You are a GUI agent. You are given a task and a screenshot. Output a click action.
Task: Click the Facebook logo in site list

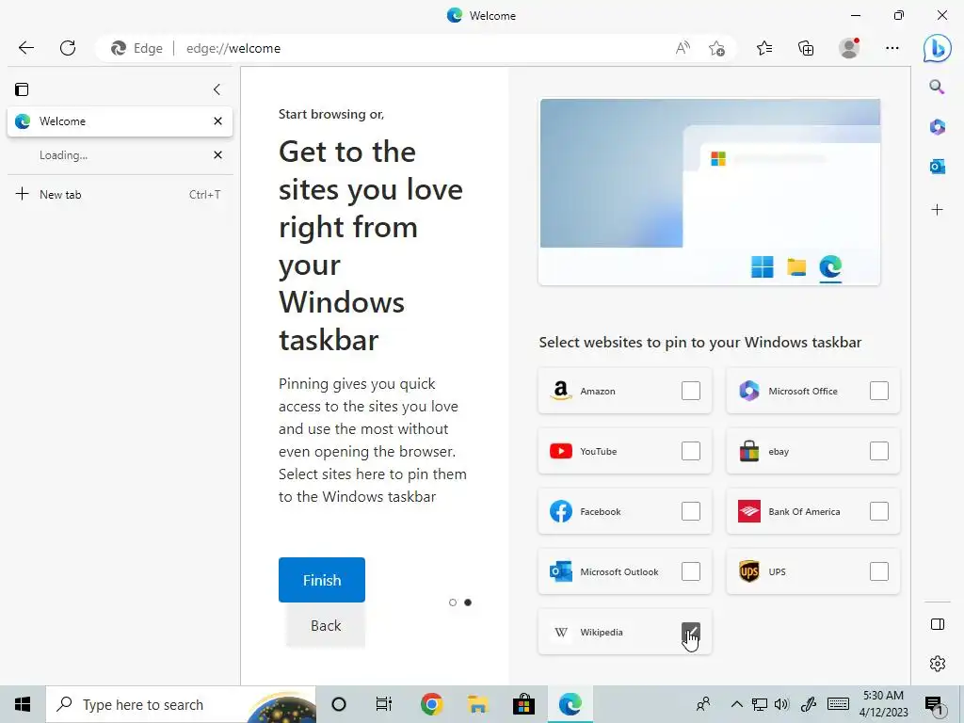[561, 511]
